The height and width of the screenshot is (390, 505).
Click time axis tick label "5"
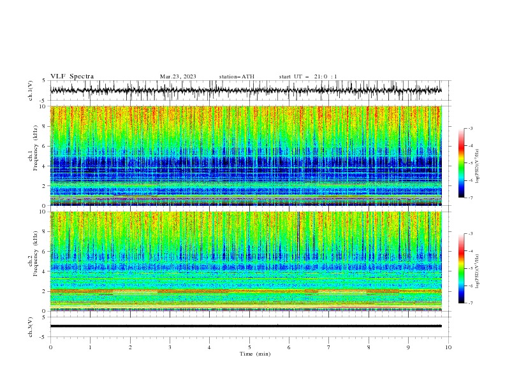[249, 347]
